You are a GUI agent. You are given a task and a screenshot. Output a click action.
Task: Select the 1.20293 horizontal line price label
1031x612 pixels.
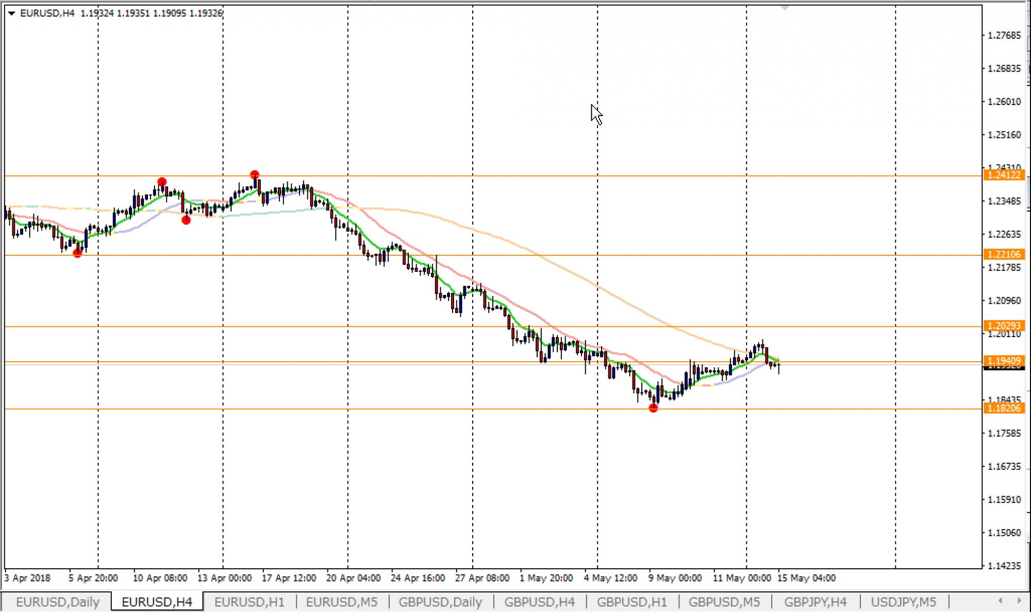[x=1004, y=326]
